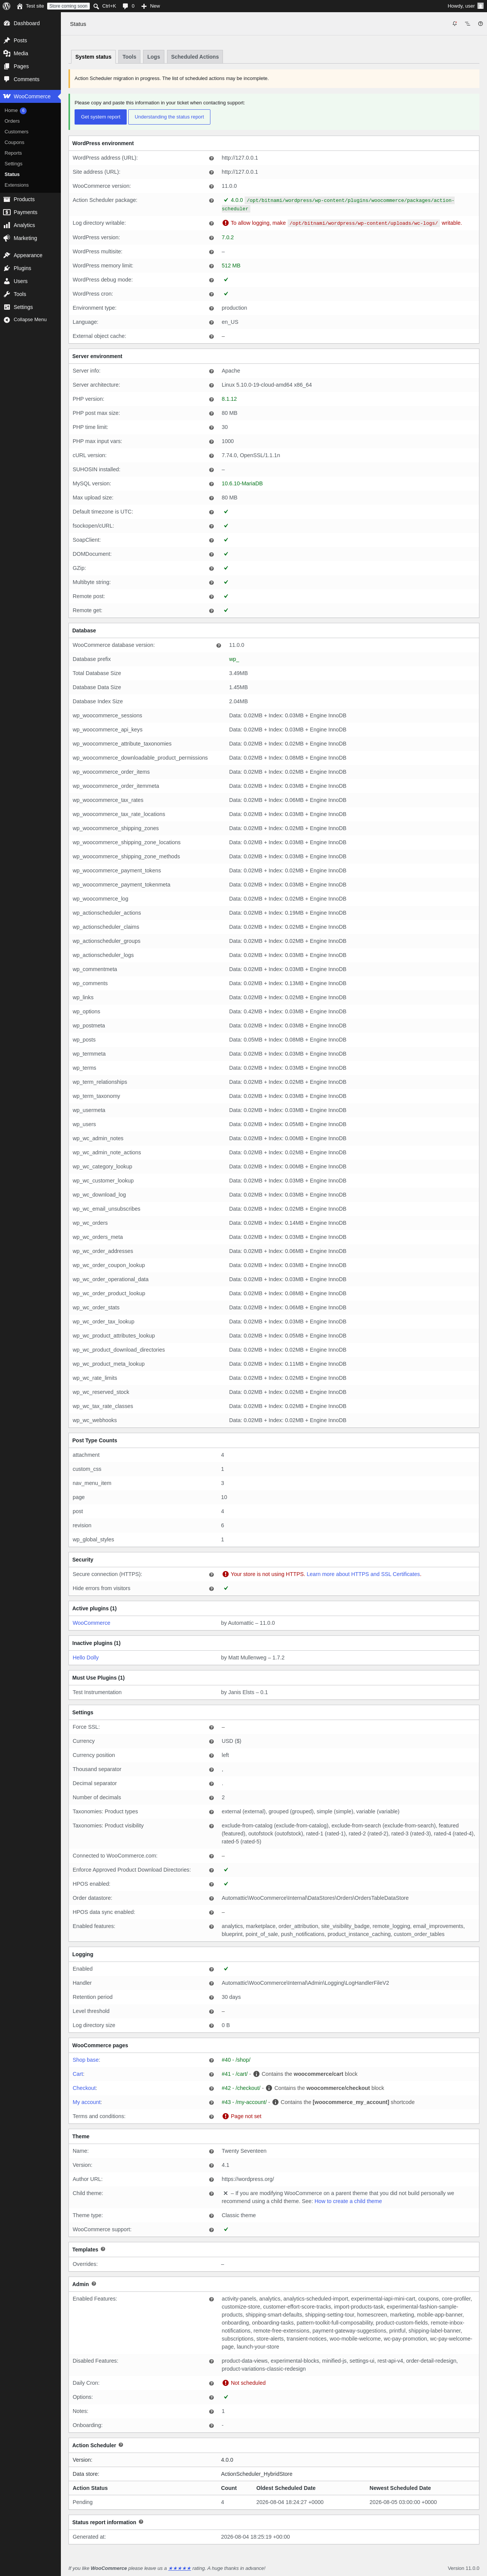Click the plus New button in admin bar
The height and width of the screenshot is (2576, 487).
(x=151, y=6)
